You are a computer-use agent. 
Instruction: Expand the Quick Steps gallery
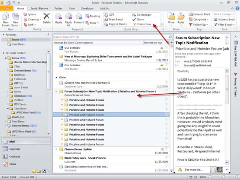click(x=162, y=24)
